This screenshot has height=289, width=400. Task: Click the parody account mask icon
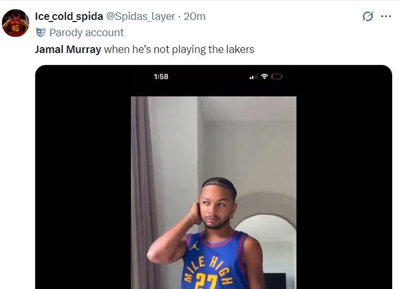pos(40,33)
